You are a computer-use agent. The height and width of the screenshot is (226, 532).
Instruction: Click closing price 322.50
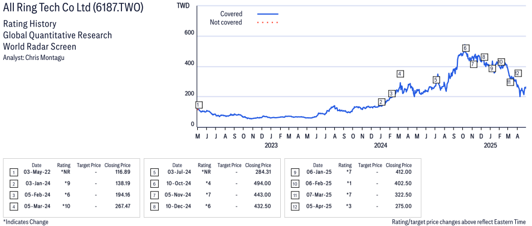click(403, 194)
